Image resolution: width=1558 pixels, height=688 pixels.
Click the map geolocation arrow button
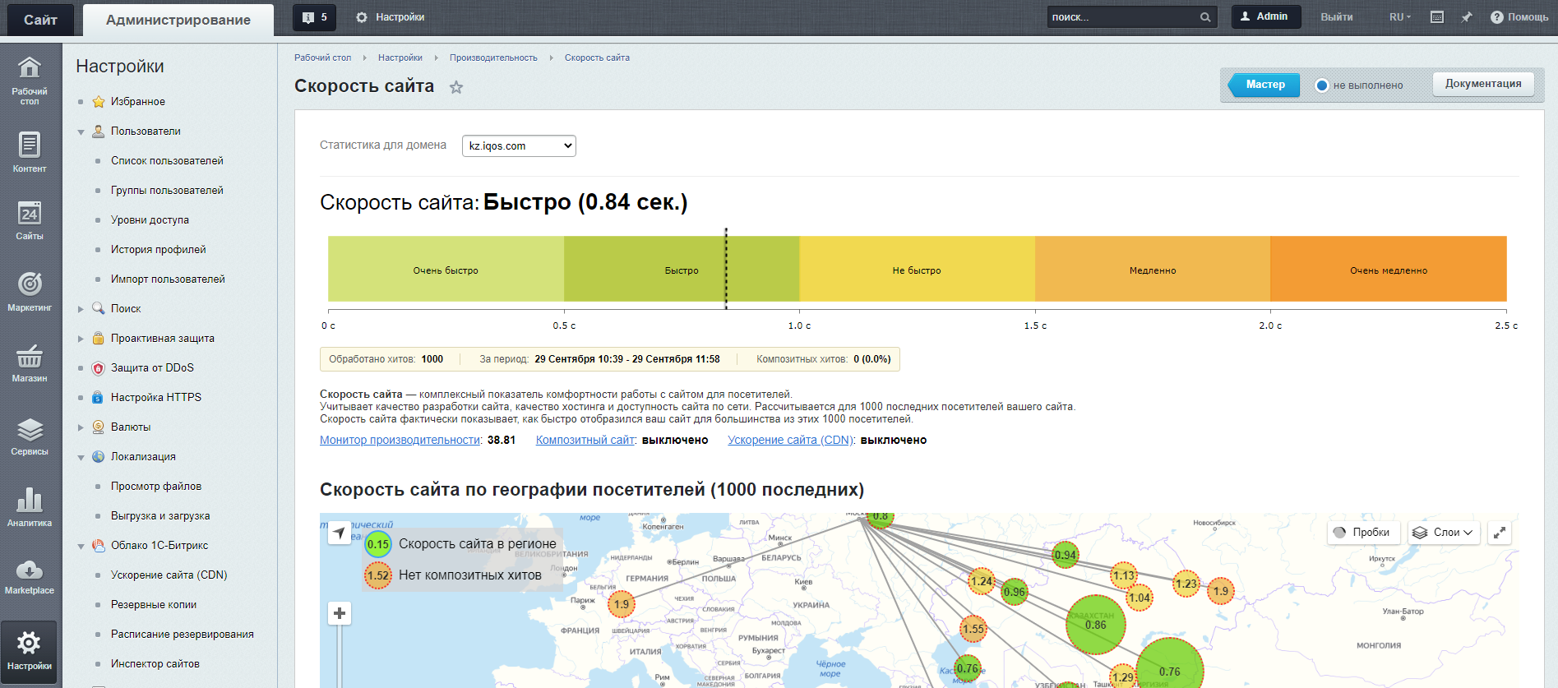[x=339, y=533]
